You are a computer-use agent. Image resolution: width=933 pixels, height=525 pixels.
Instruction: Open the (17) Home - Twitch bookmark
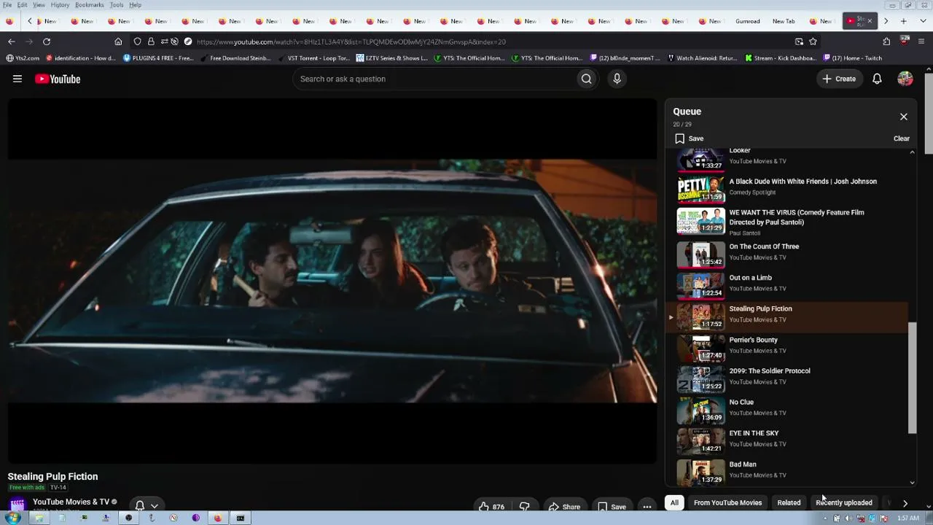tap(852, 58)
